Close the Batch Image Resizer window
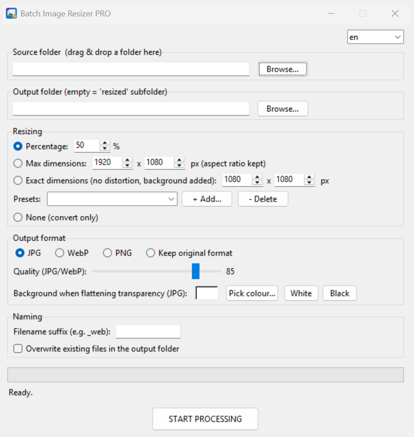Image resolution: width=414 pixels, height=437 pixels. point(395,13)
